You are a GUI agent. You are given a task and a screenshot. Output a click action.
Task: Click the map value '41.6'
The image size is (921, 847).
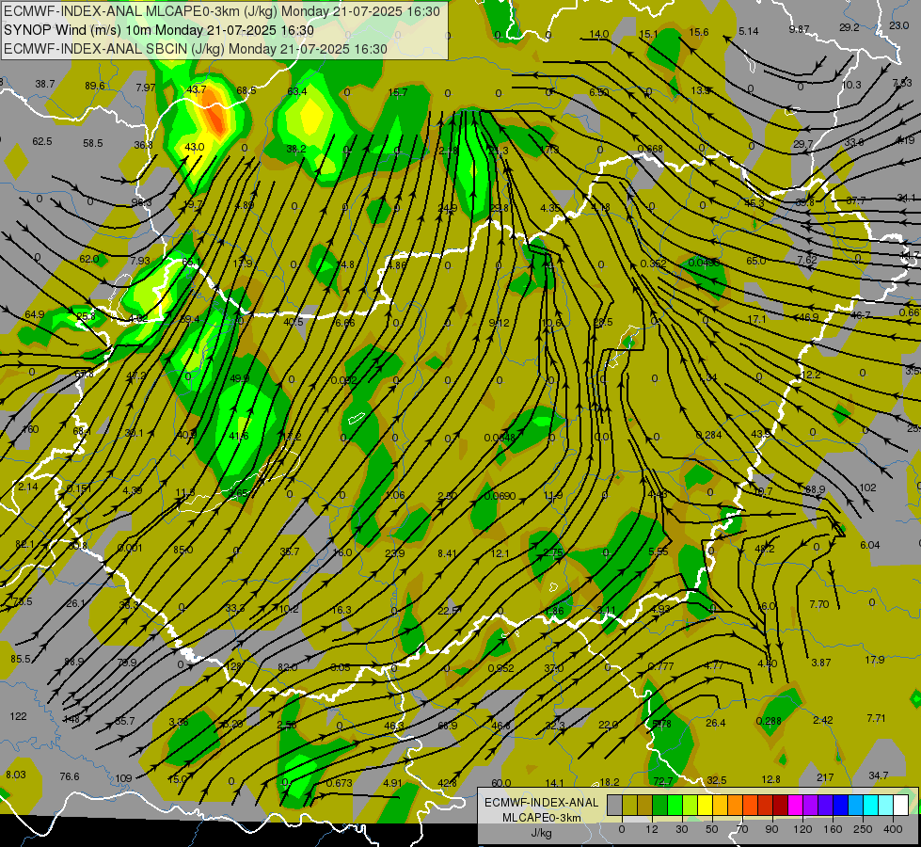pos(238,436)
